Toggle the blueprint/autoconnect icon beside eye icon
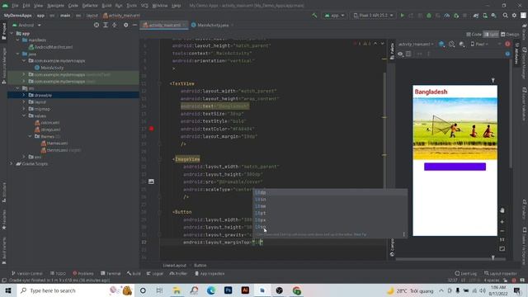528x297 pixels. point(408,54)
